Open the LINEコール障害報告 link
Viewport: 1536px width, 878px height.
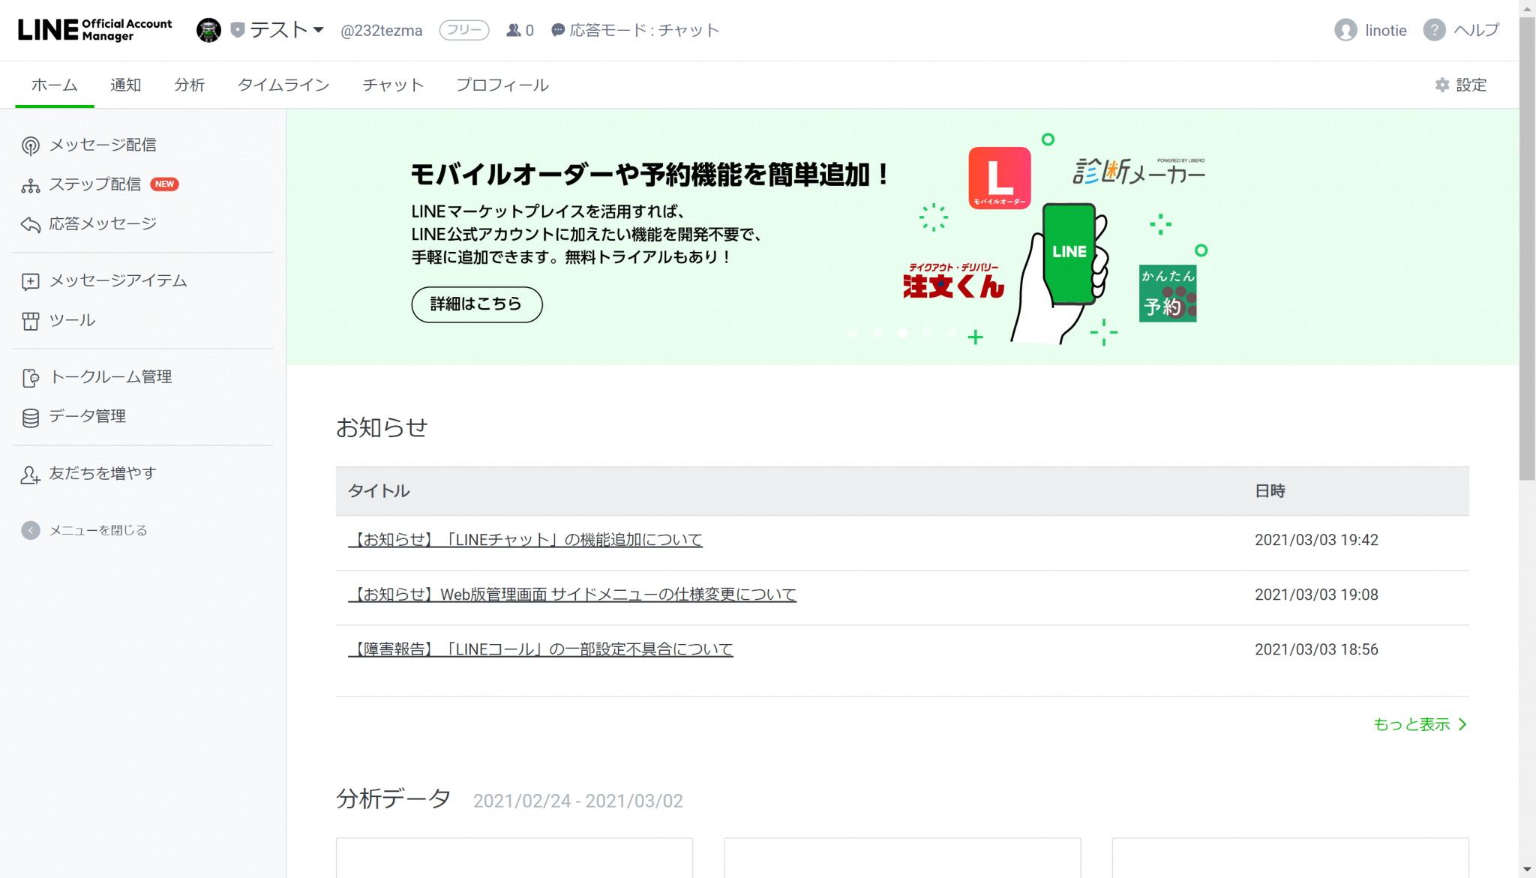(541, 649)
